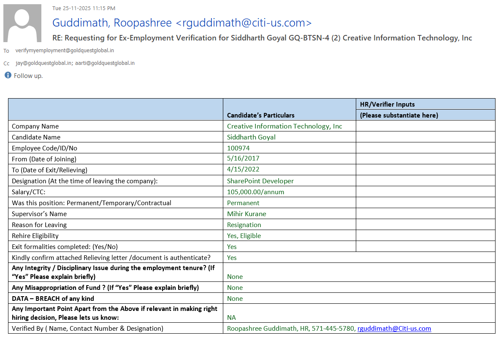Open sender name Guddimath, Roopashree contact

click(112, 23)
